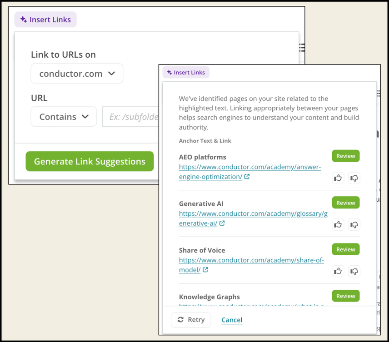
Task: Click sparkle icon in front Insert Links button
Action: coord(169,72)
